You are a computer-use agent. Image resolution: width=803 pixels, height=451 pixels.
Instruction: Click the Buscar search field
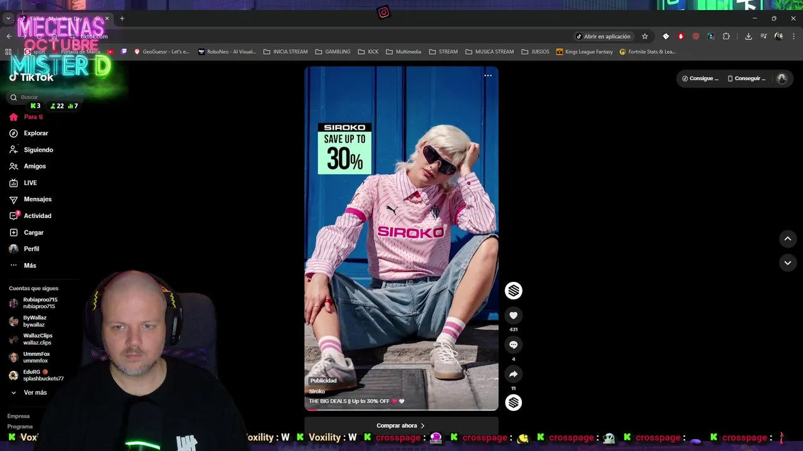44,97
